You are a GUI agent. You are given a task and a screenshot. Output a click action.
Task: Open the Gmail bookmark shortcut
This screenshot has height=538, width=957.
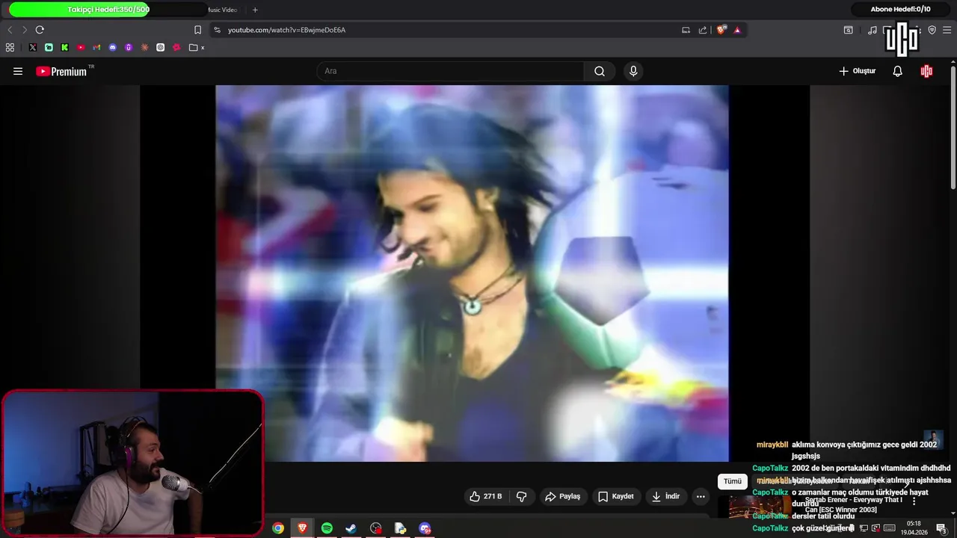coord(96,47)
